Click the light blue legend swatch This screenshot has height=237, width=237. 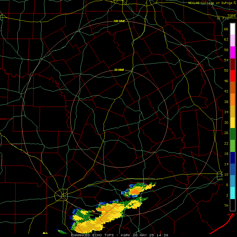click(233, 181)
